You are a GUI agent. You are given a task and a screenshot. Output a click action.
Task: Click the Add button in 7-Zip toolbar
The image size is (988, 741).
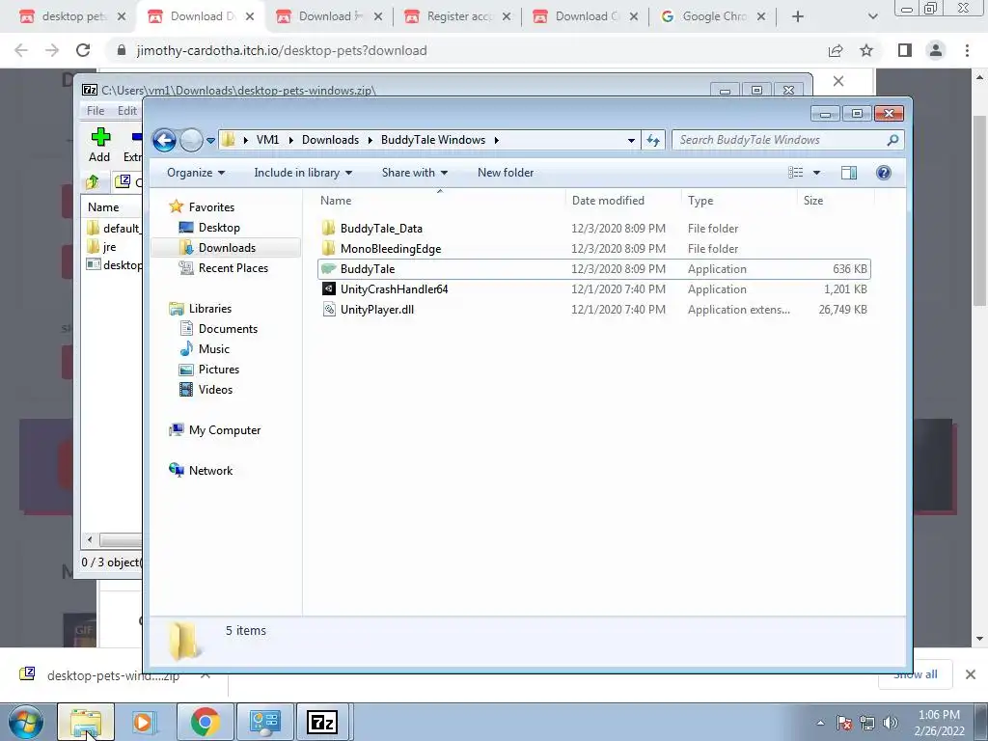[99, 145]
